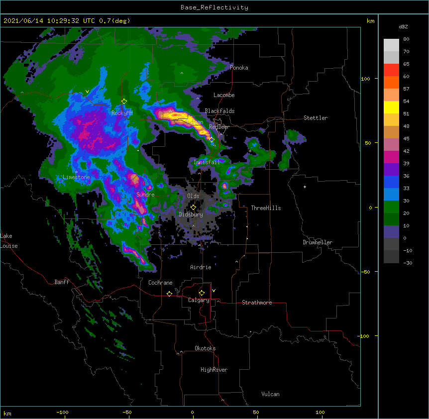Select the Airdrie label
The height and width of the screenshot is (419, 429).
tap(201, 267)
